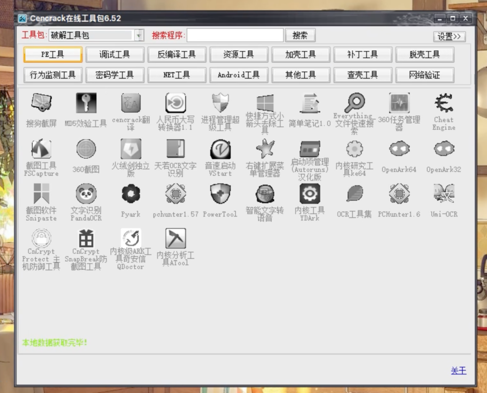
Task: Open 360任务管理器 icon
Action: (x=399, y=103)
